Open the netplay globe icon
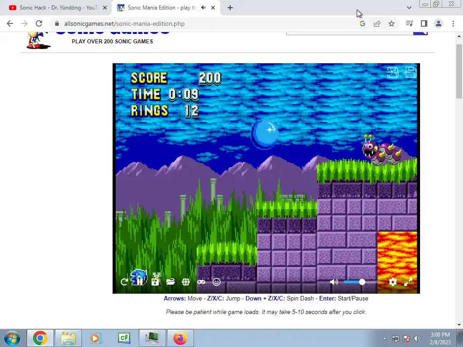 [186, 282]
